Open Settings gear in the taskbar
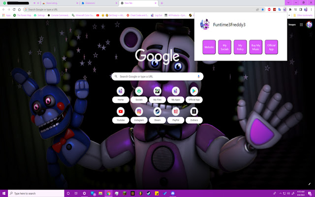The width and height of the screenshot is (315, 197). pos(84,194)
